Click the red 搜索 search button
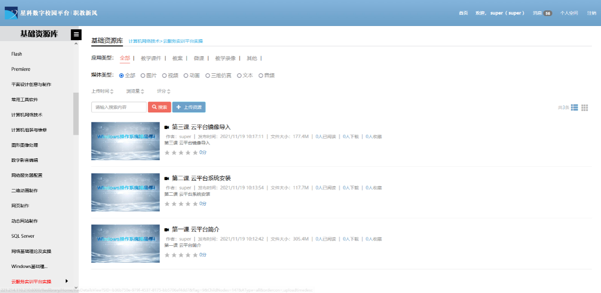Screen dimensions: 601x293 159,107
